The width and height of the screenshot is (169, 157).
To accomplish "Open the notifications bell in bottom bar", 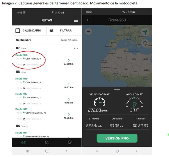I will click(70, 142).
